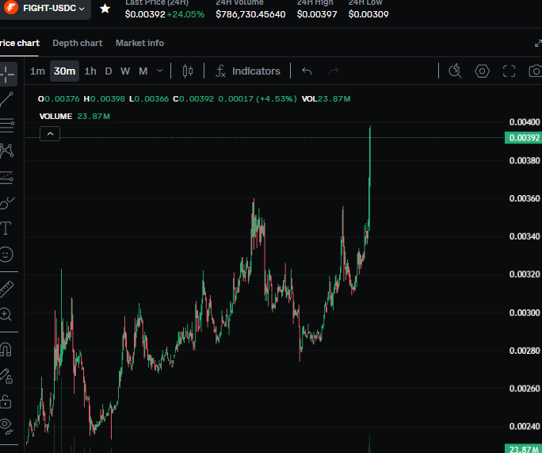Click the 24H volume value $786,730.45640
This screenshot has height=453, width=542.
[x=250, y=14]
